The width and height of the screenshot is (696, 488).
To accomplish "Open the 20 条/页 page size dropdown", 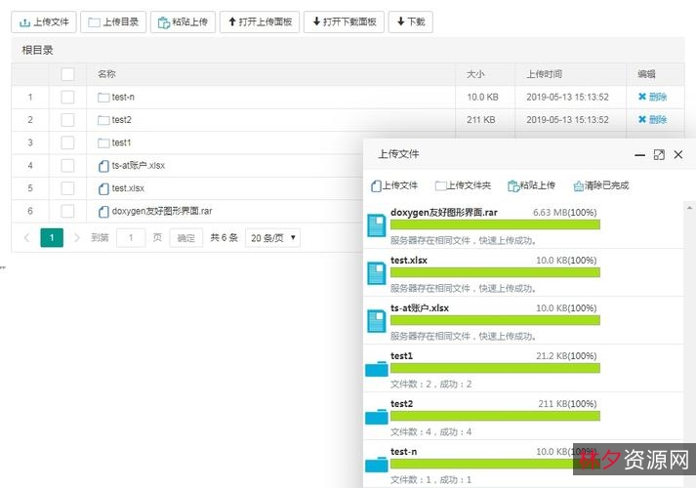I will (x=272, y=238).
